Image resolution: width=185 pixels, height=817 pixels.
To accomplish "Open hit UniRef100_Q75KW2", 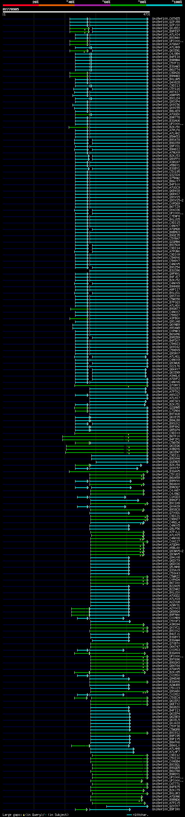I will tap(166, 178).
